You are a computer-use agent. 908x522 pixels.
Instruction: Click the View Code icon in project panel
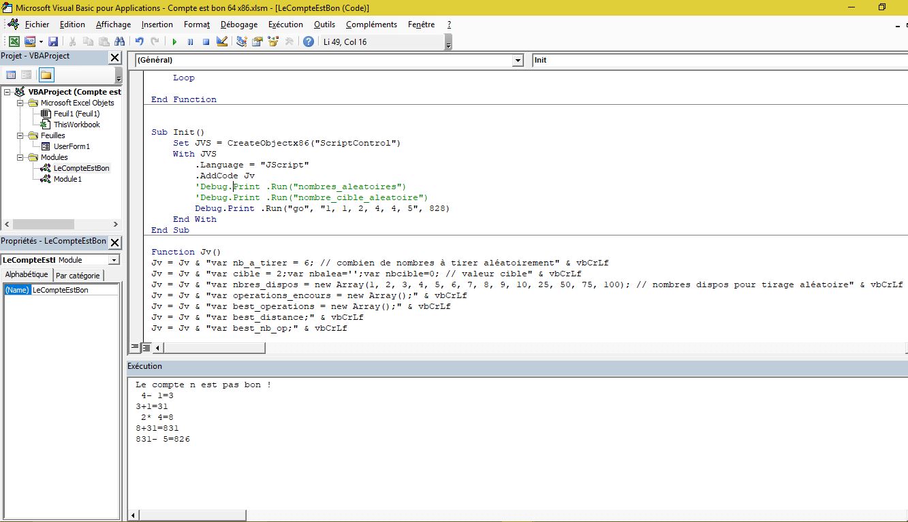[x=11, y=75]
